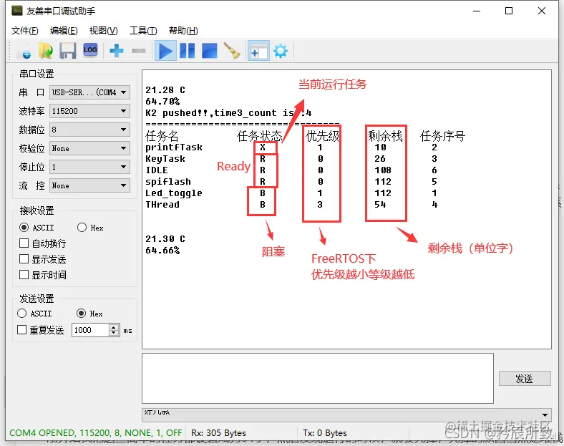Click the IDLE row in output
Viewport: 564px width, 446px height.
pos(291,170)
